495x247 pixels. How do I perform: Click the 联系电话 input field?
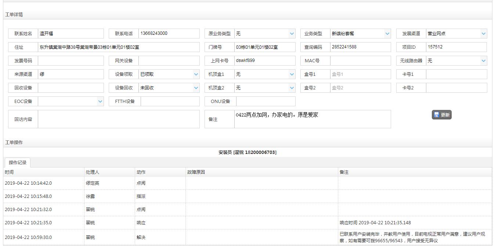click(x=169, y=34)
